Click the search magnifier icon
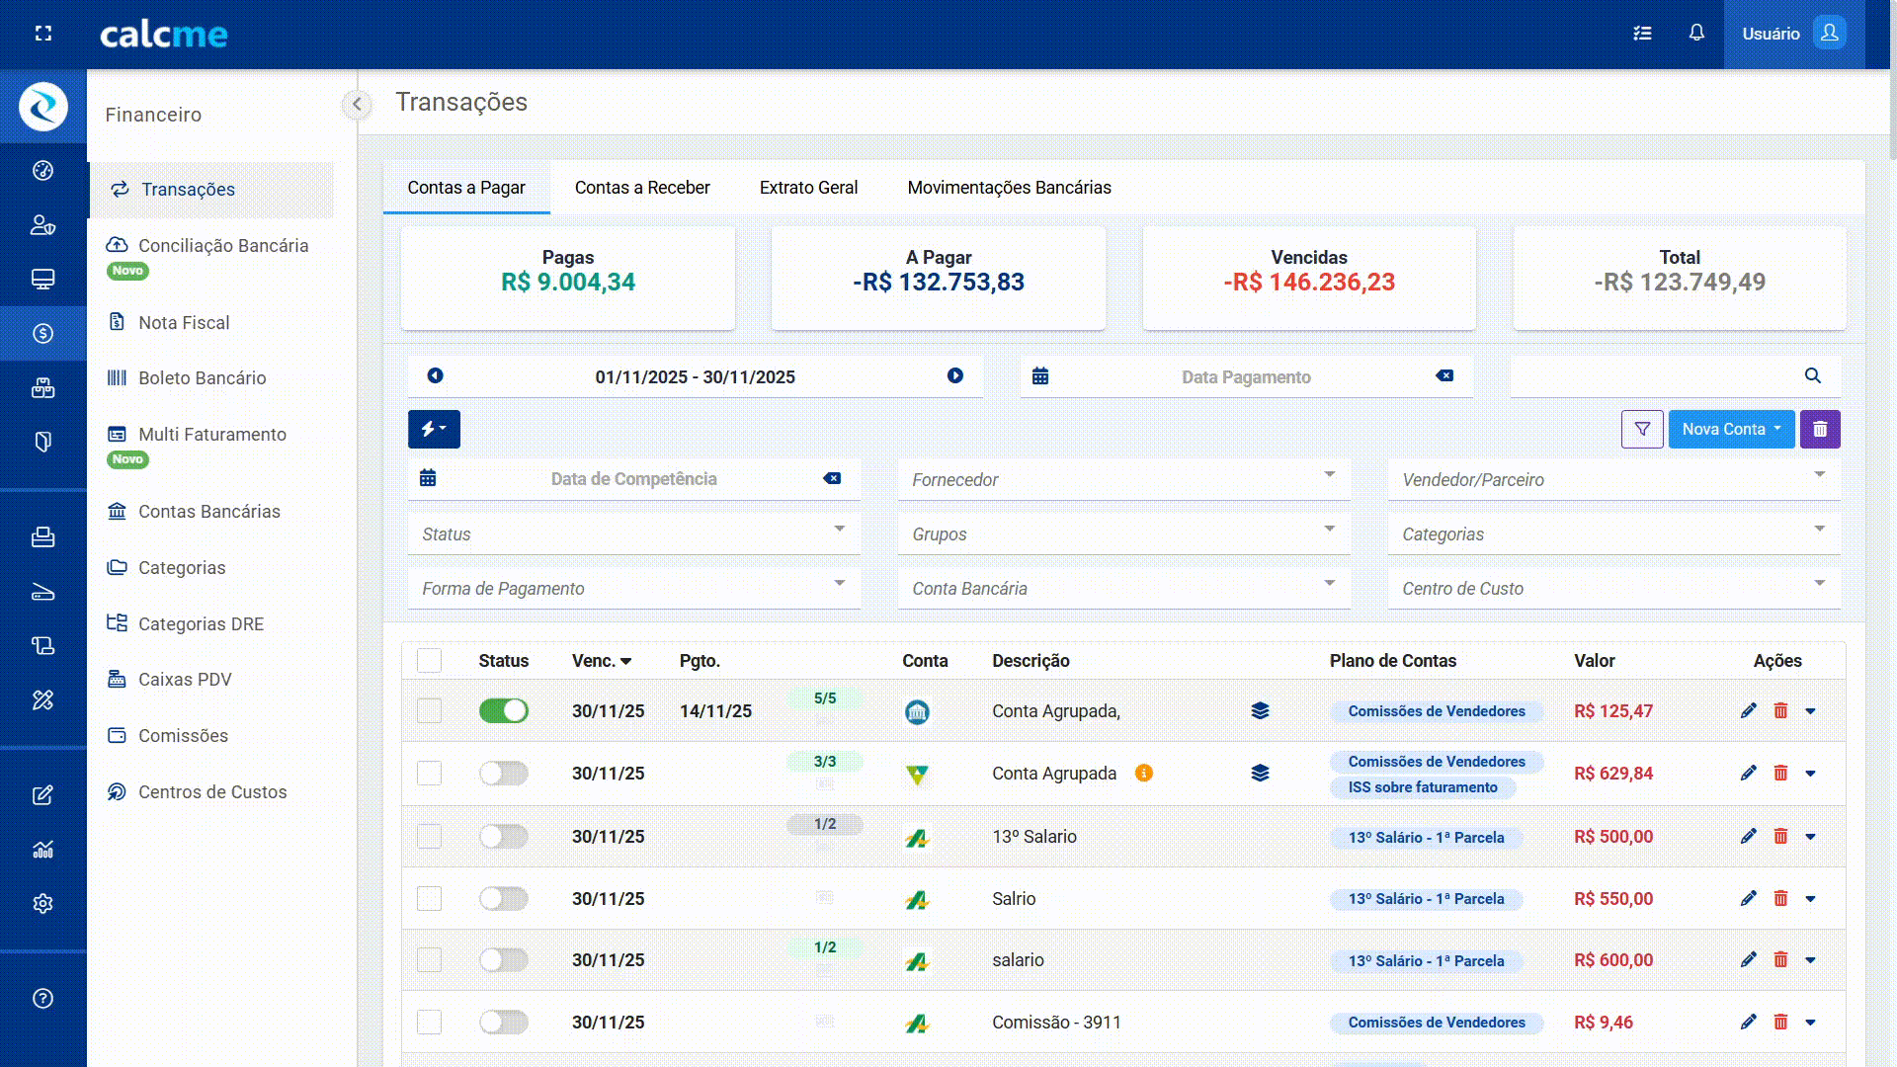 [x=1812, y=375]
